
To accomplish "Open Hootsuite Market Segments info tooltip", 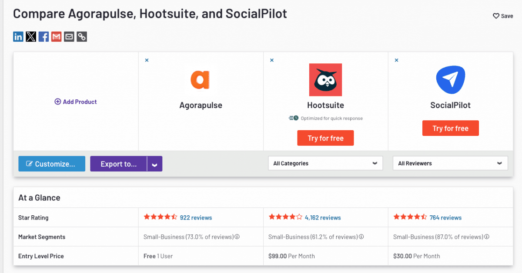I will 361,237.
